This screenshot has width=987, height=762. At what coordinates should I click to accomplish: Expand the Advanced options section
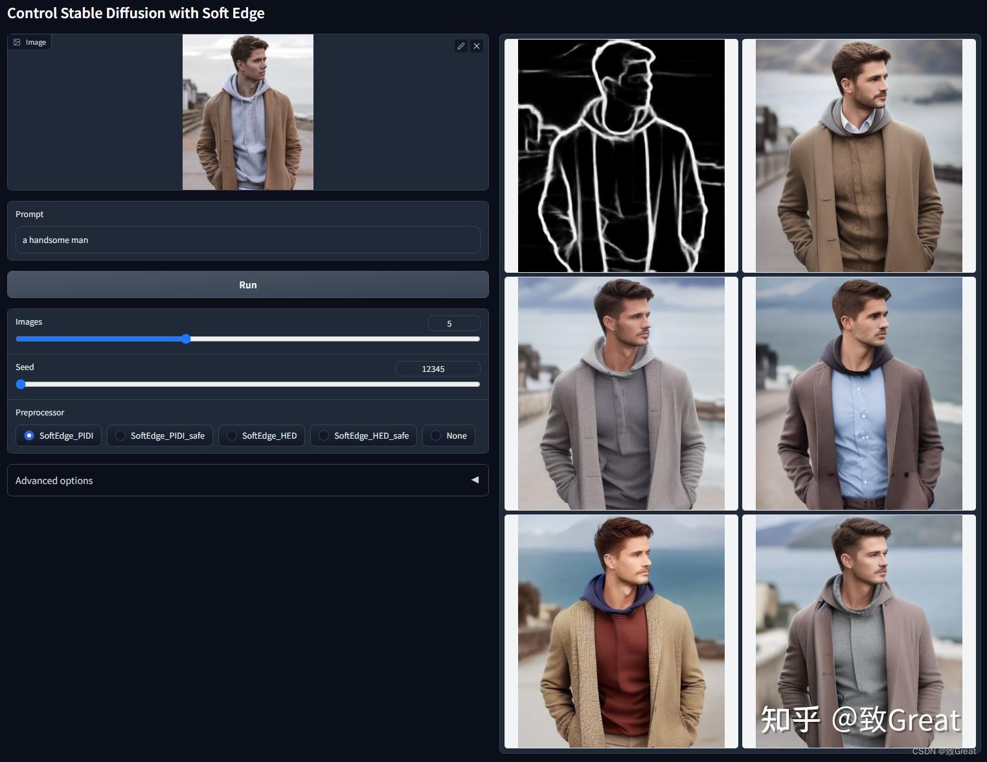[x=248, y=480]
